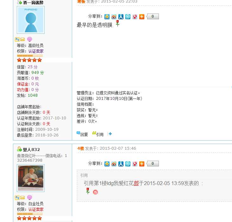Click the default PHPWIND avatar image
The height and width of the screenshot is (222, 232).
pos(31,20)
